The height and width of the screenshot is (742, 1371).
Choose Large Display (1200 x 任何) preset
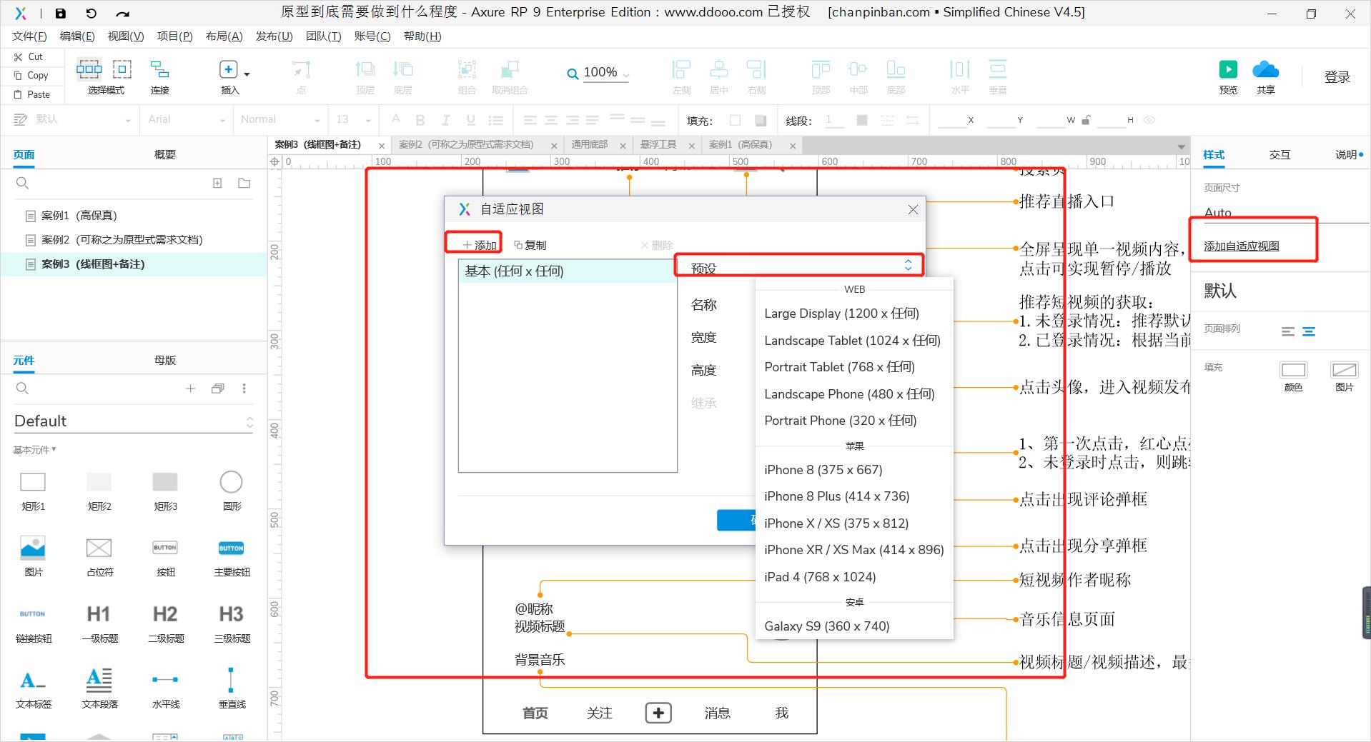tap(841, 314)
